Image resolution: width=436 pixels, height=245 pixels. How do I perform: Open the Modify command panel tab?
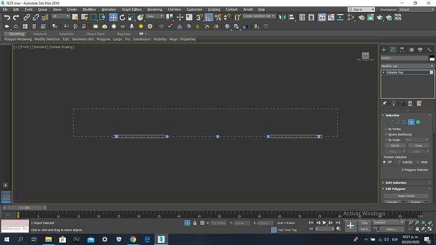tap(393, 50)
